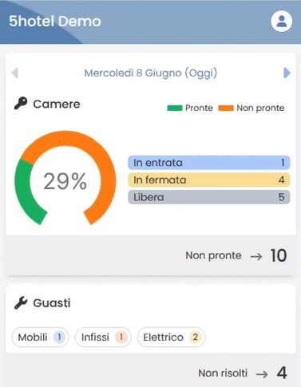
Task: Click the key icon beside Camere
Action: point(21,103)
